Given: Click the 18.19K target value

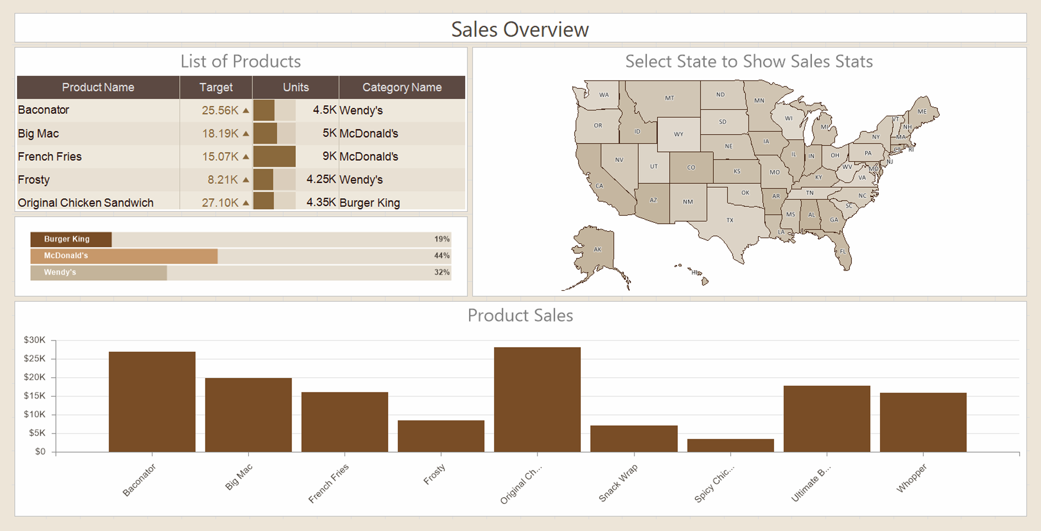Looking at the screenshot, I should point(220,134).
